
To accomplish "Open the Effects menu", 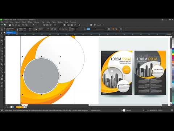I will 30,22.
